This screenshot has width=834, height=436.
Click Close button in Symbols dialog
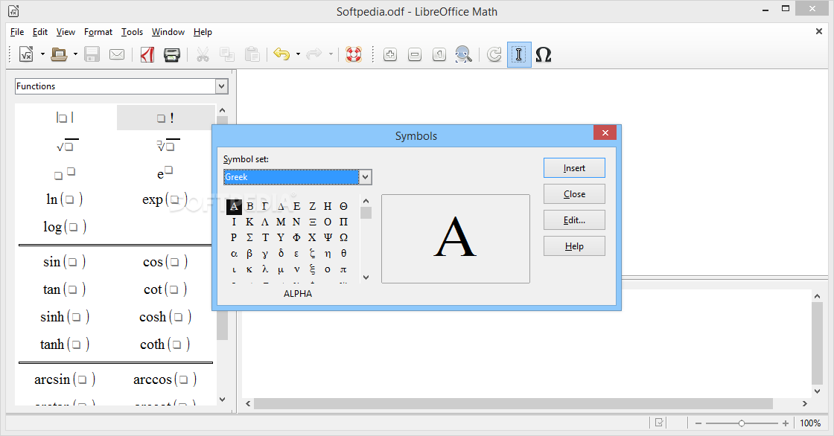click(574, 194)
